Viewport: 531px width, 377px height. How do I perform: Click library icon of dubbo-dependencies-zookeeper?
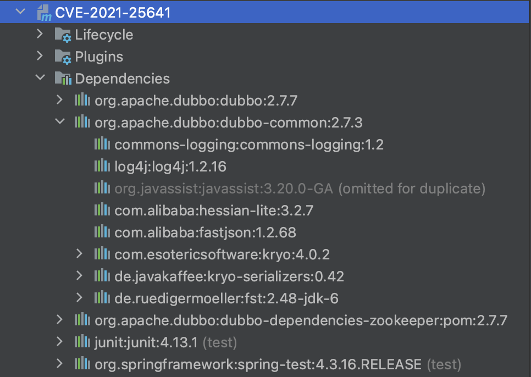[82, 320]
